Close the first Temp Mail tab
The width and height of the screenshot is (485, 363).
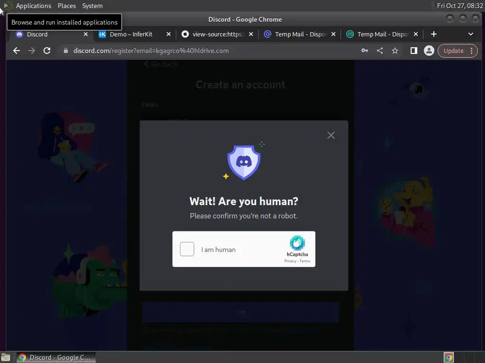333,34
